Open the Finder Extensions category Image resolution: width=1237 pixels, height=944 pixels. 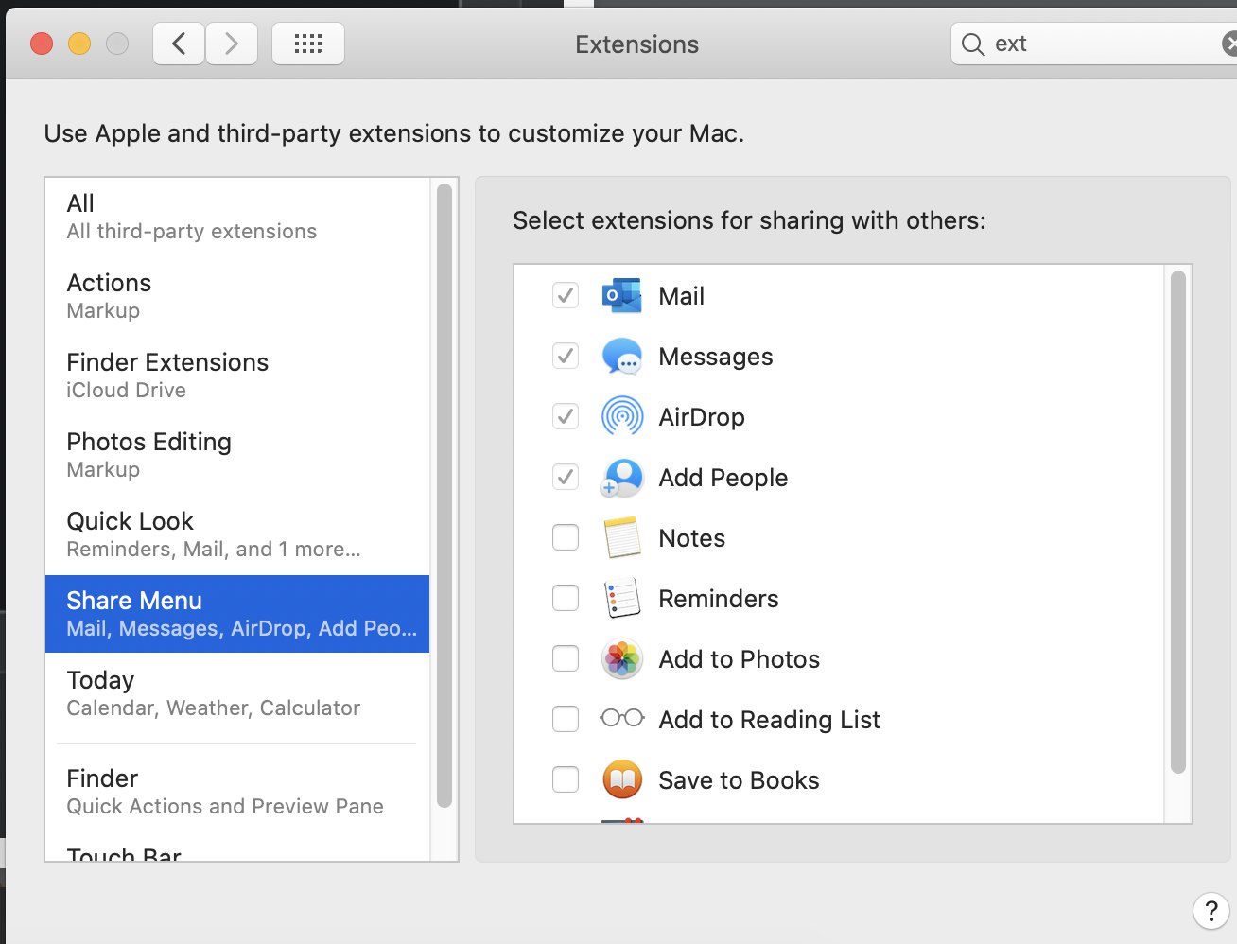tap(237, 376)
